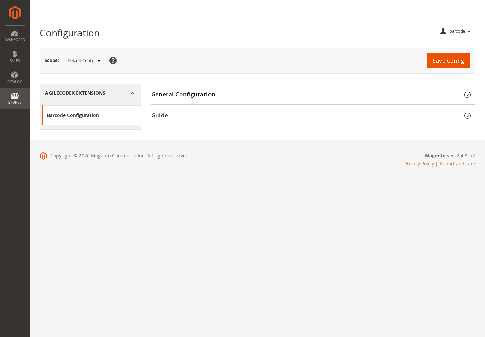
Task: Open the Report an Issue link
Action: pos(457,164)
